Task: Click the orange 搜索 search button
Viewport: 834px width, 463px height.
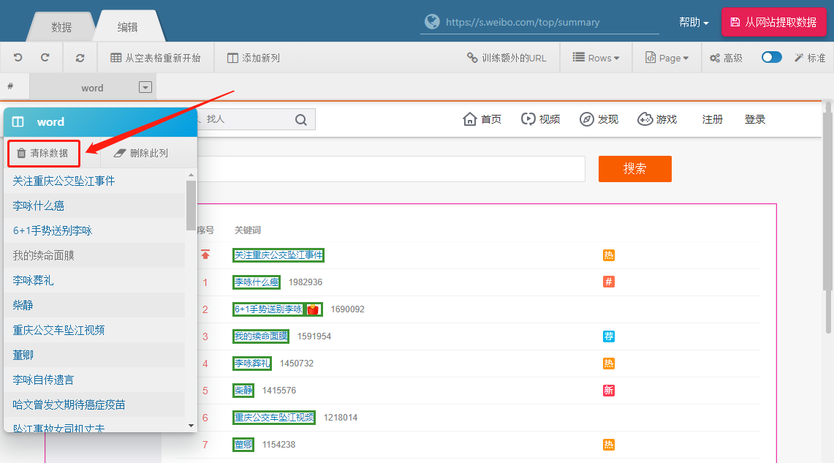Action: [634, 169]
